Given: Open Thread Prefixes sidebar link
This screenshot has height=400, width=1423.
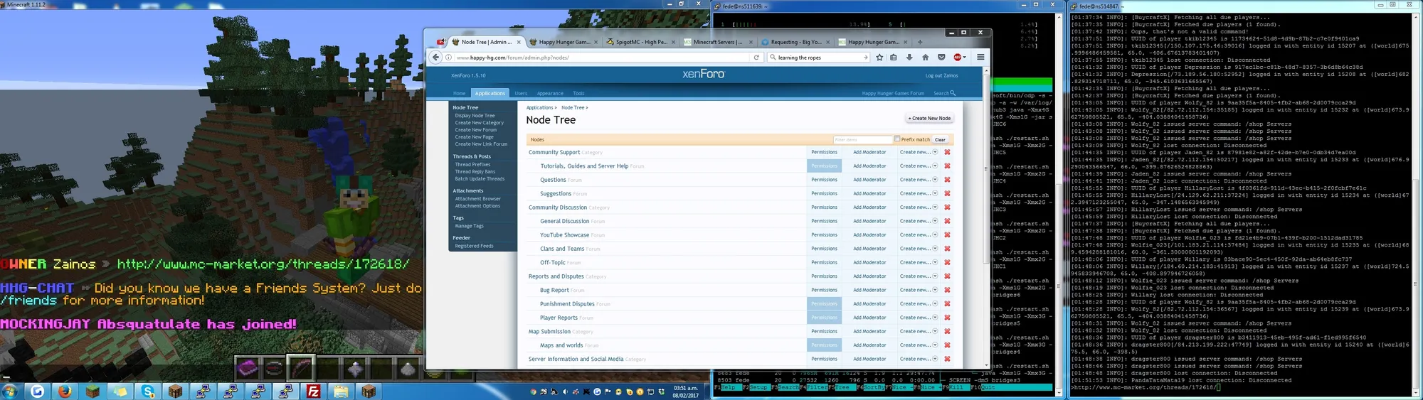Looking at the screenshot, I should tap(472, 164).
